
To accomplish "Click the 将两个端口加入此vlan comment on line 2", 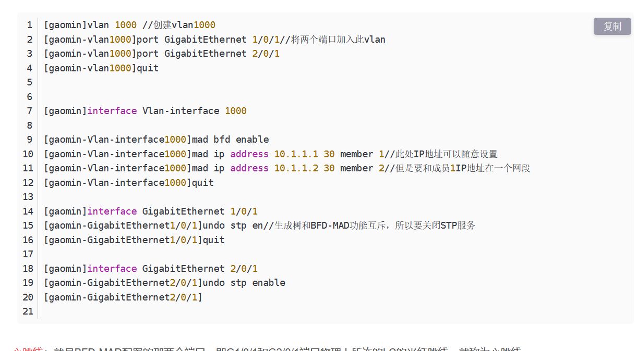I will (x=338, y=40).
